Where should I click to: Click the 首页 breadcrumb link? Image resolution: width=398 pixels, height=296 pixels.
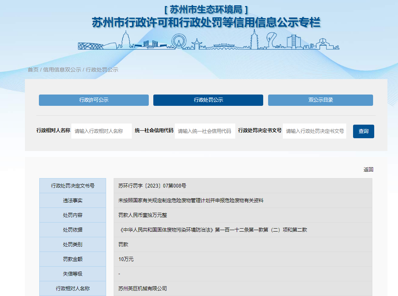[x=33, y=70]
